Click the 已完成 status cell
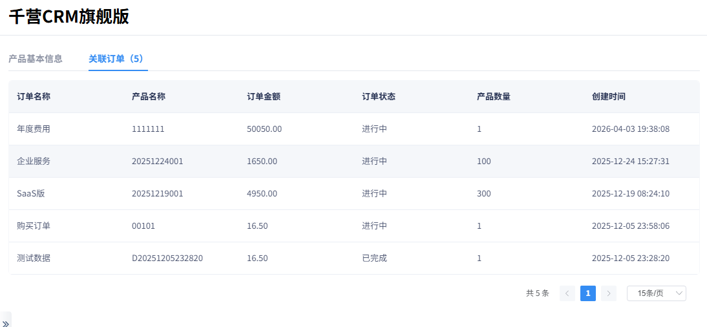 374,258
